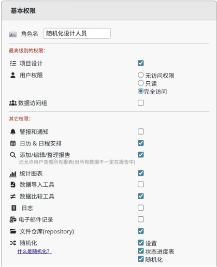Click the shuffle icon beside 随机化

13,243
